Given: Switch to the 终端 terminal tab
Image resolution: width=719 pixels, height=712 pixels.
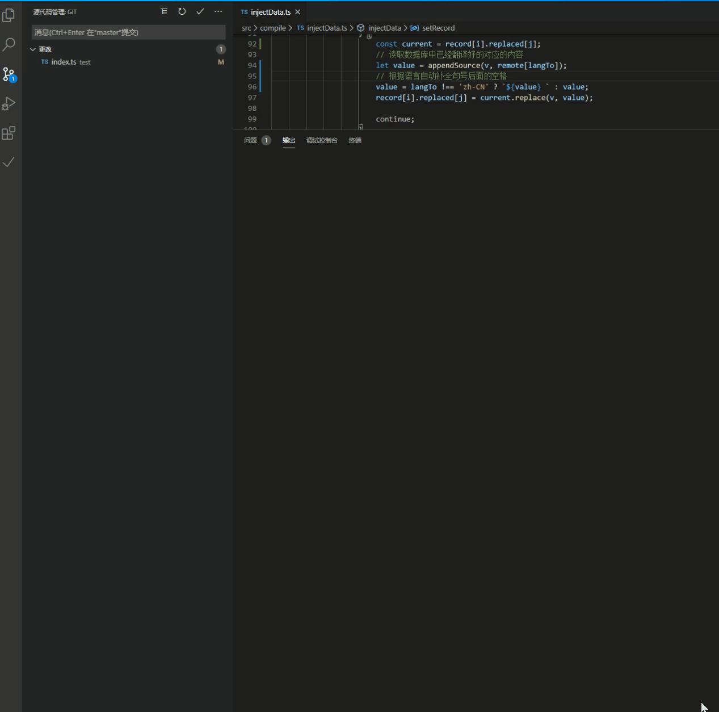Looking at the screenshot, I should pos(355,140).
